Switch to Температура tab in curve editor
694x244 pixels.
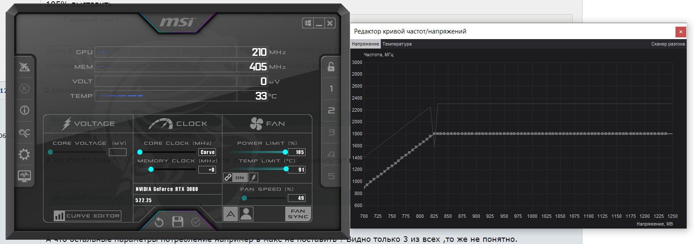(x=397, y=44)
